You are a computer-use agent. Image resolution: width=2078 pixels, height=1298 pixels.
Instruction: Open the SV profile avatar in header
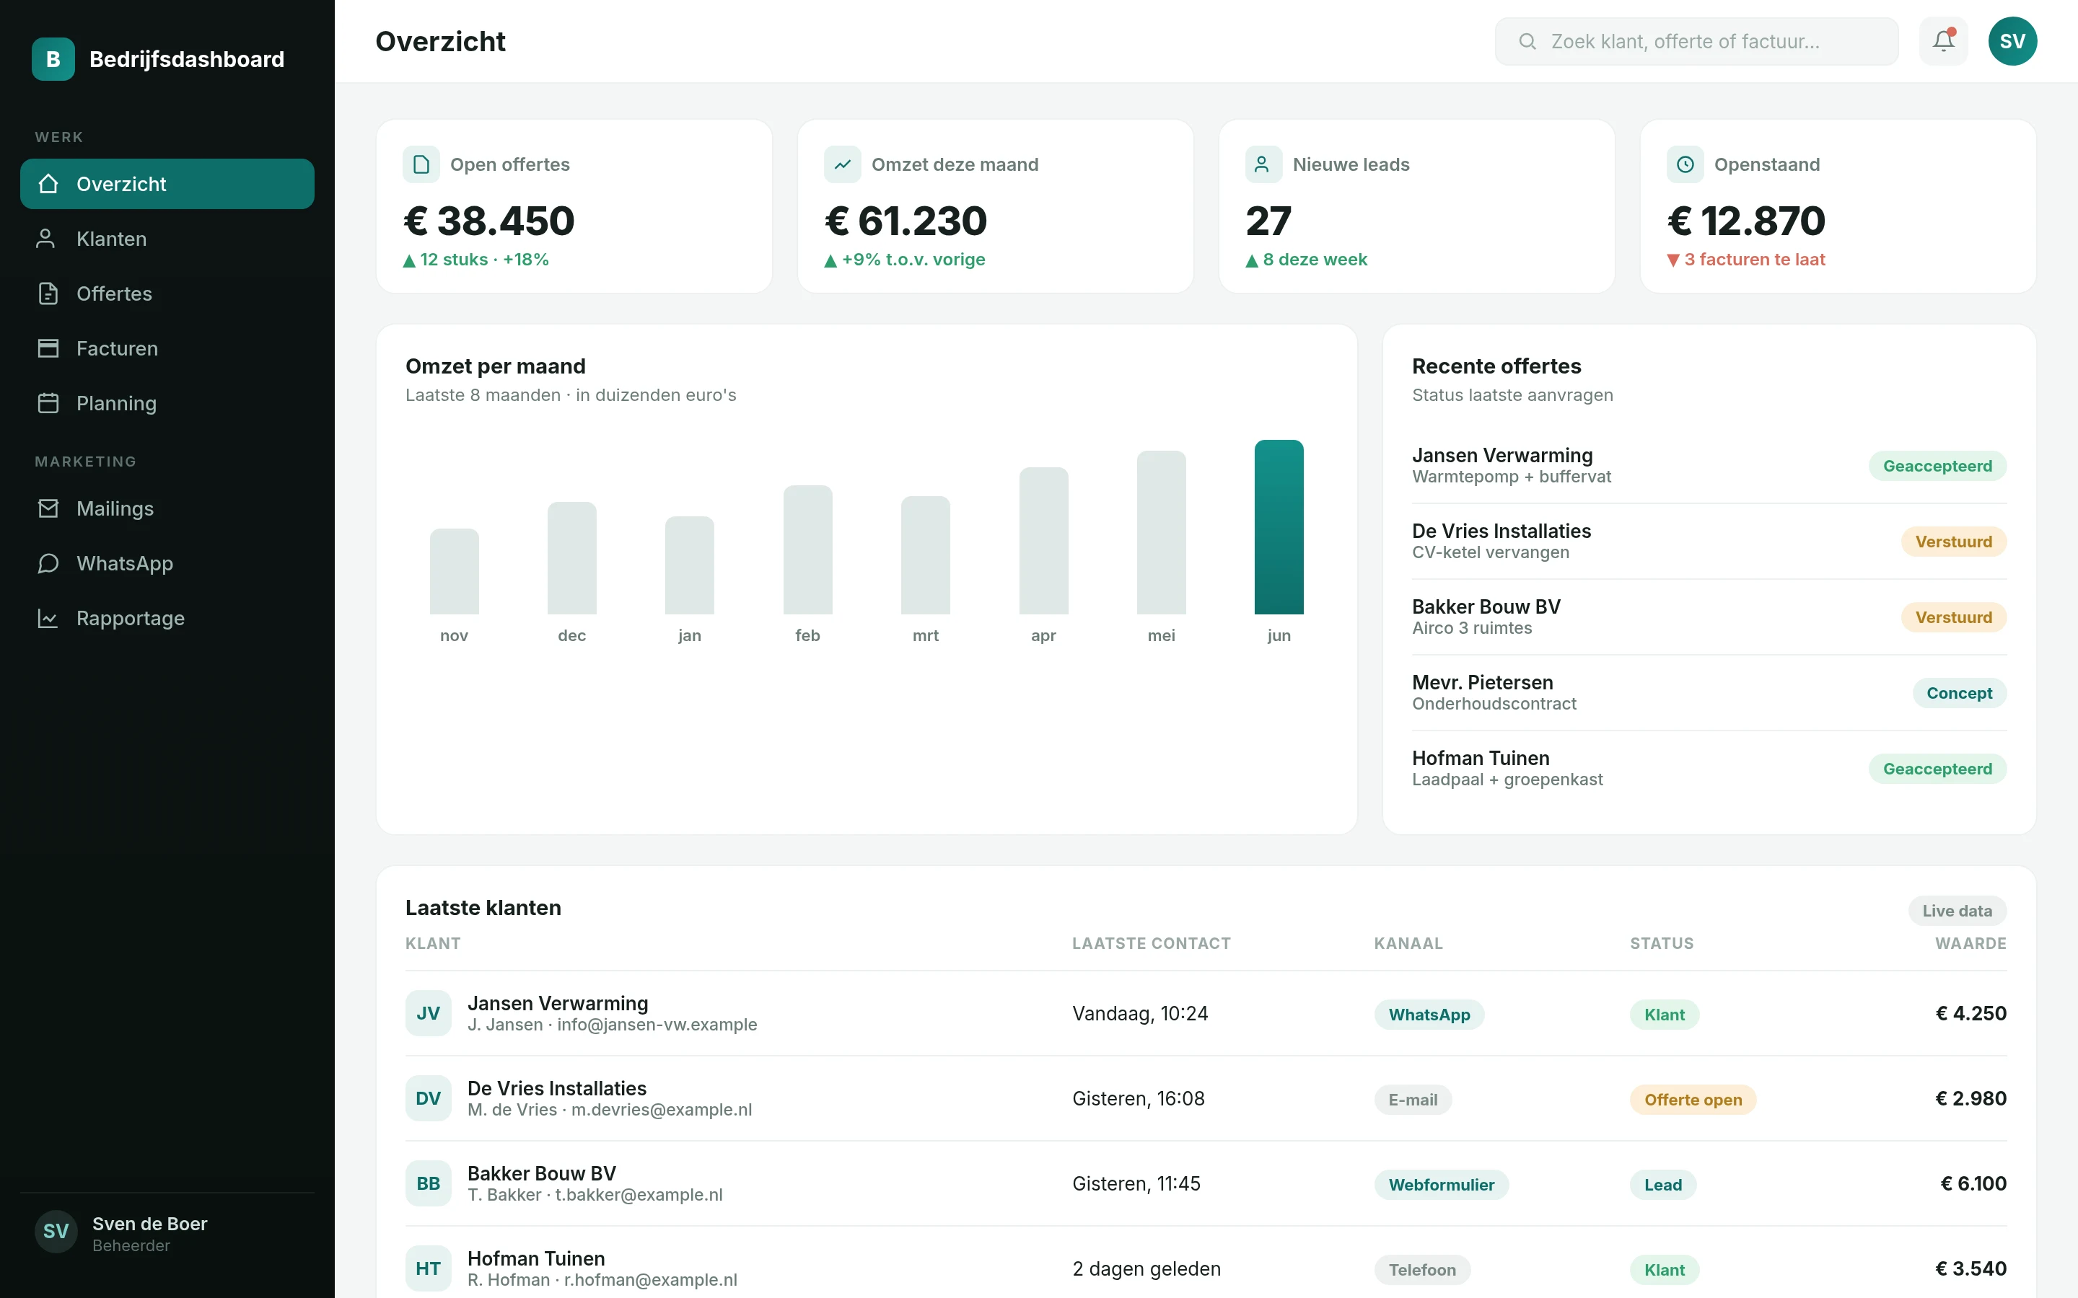click(2013, 41)
